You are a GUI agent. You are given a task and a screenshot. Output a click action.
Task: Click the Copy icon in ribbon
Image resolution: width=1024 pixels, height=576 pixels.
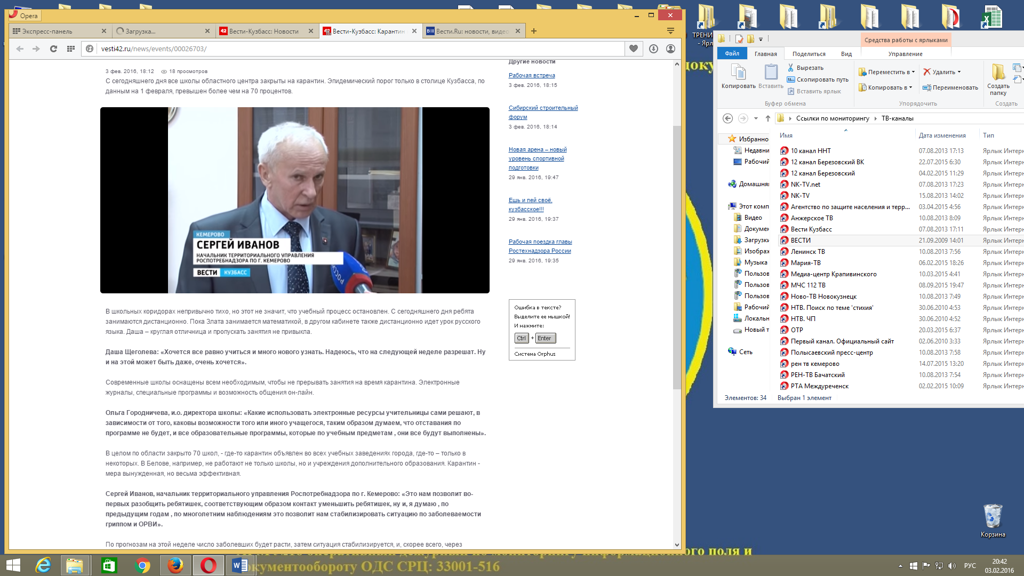(x=739, y=76)
